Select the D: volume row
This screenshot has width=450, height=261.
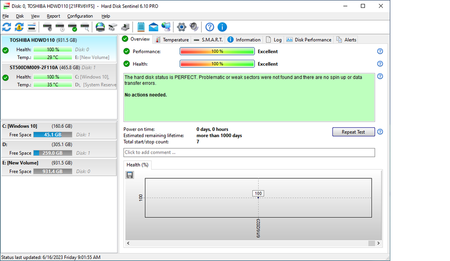pos(59,149)
